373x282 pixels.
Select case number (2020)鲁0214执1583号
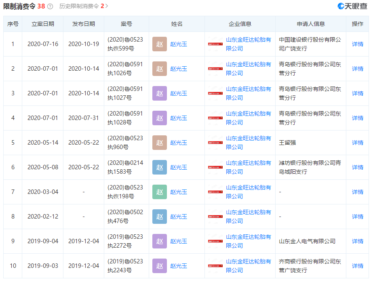point(125,167)
